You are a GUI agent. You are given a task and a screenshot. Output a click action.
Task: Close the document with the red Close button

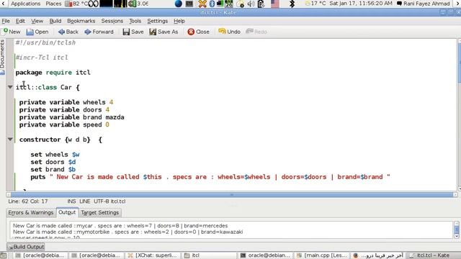pos(199,32)
